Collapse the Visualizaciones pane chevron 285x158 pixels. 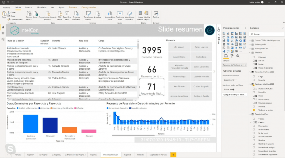[245, 28]
